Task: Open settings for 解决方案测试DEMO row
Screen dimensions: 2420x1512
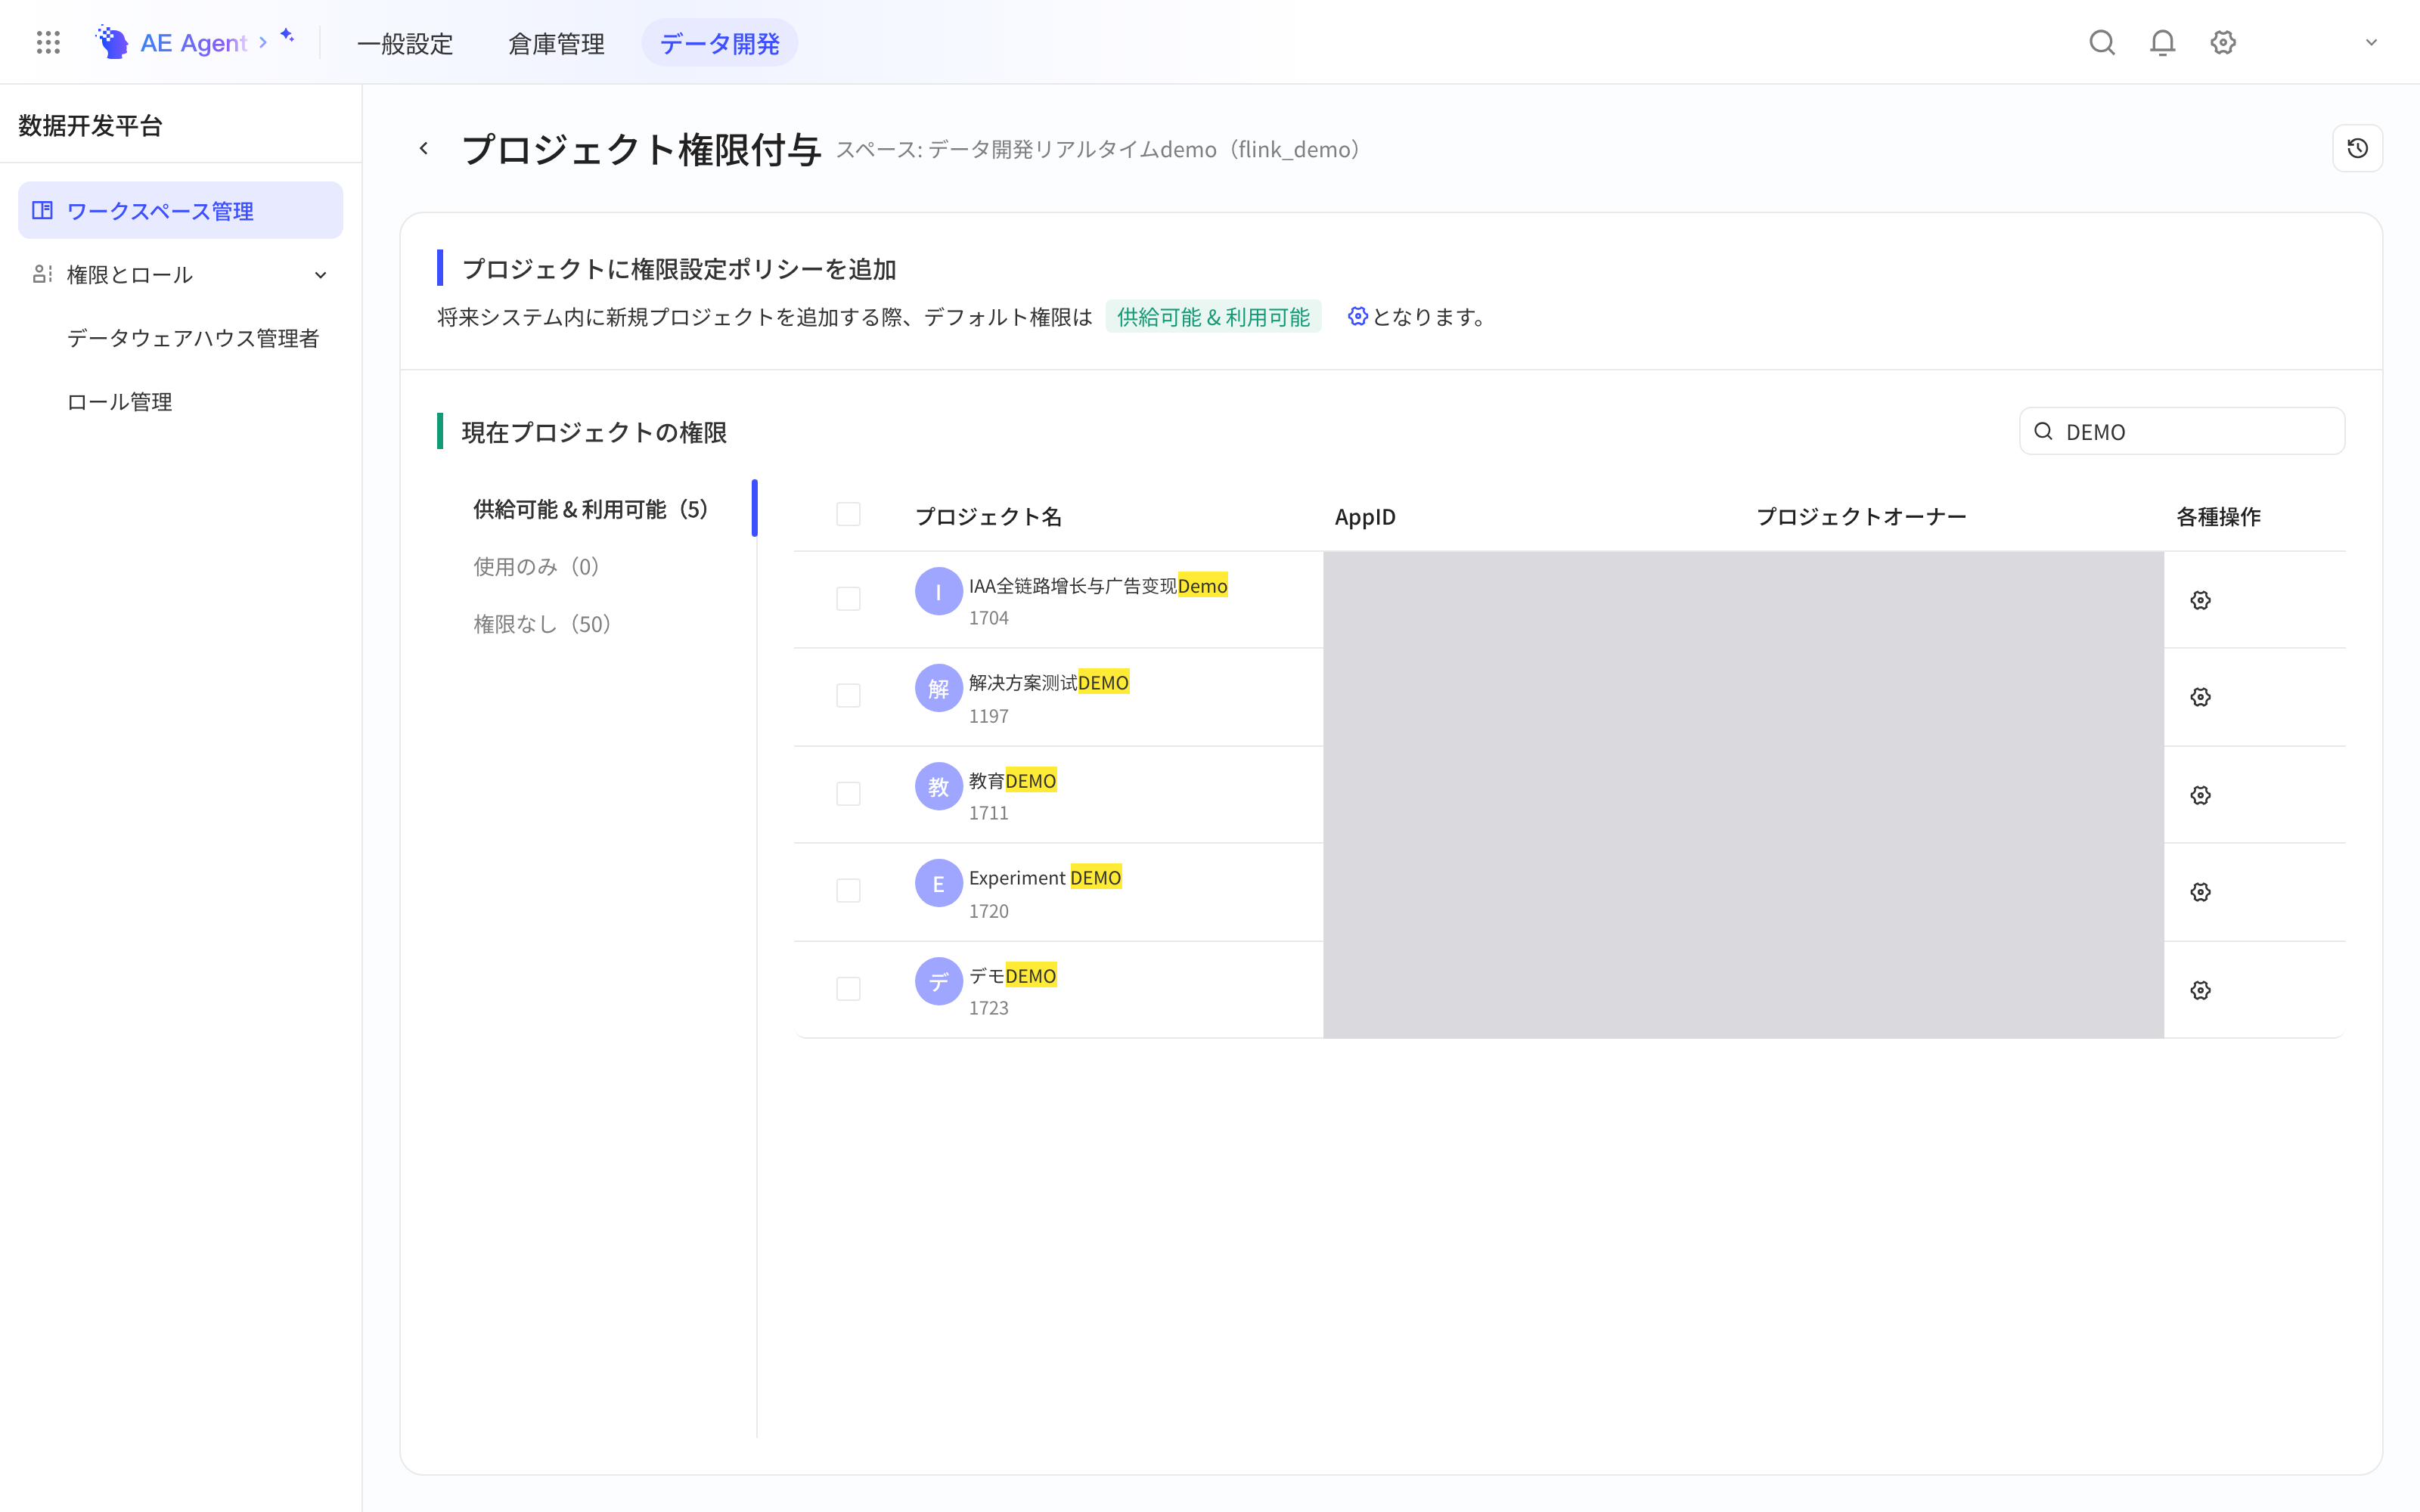Action: click(2200, 697)
